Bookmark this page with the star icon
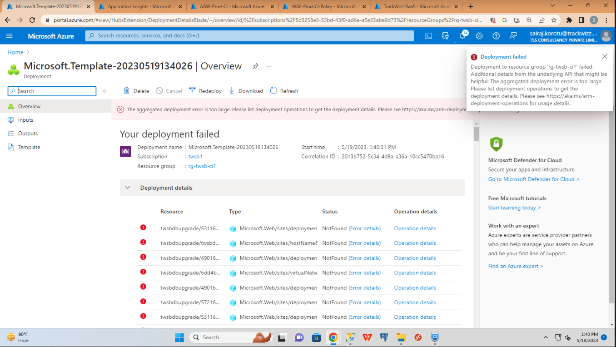Viewport: 616px width, 347px height. [x=554, y=20]
